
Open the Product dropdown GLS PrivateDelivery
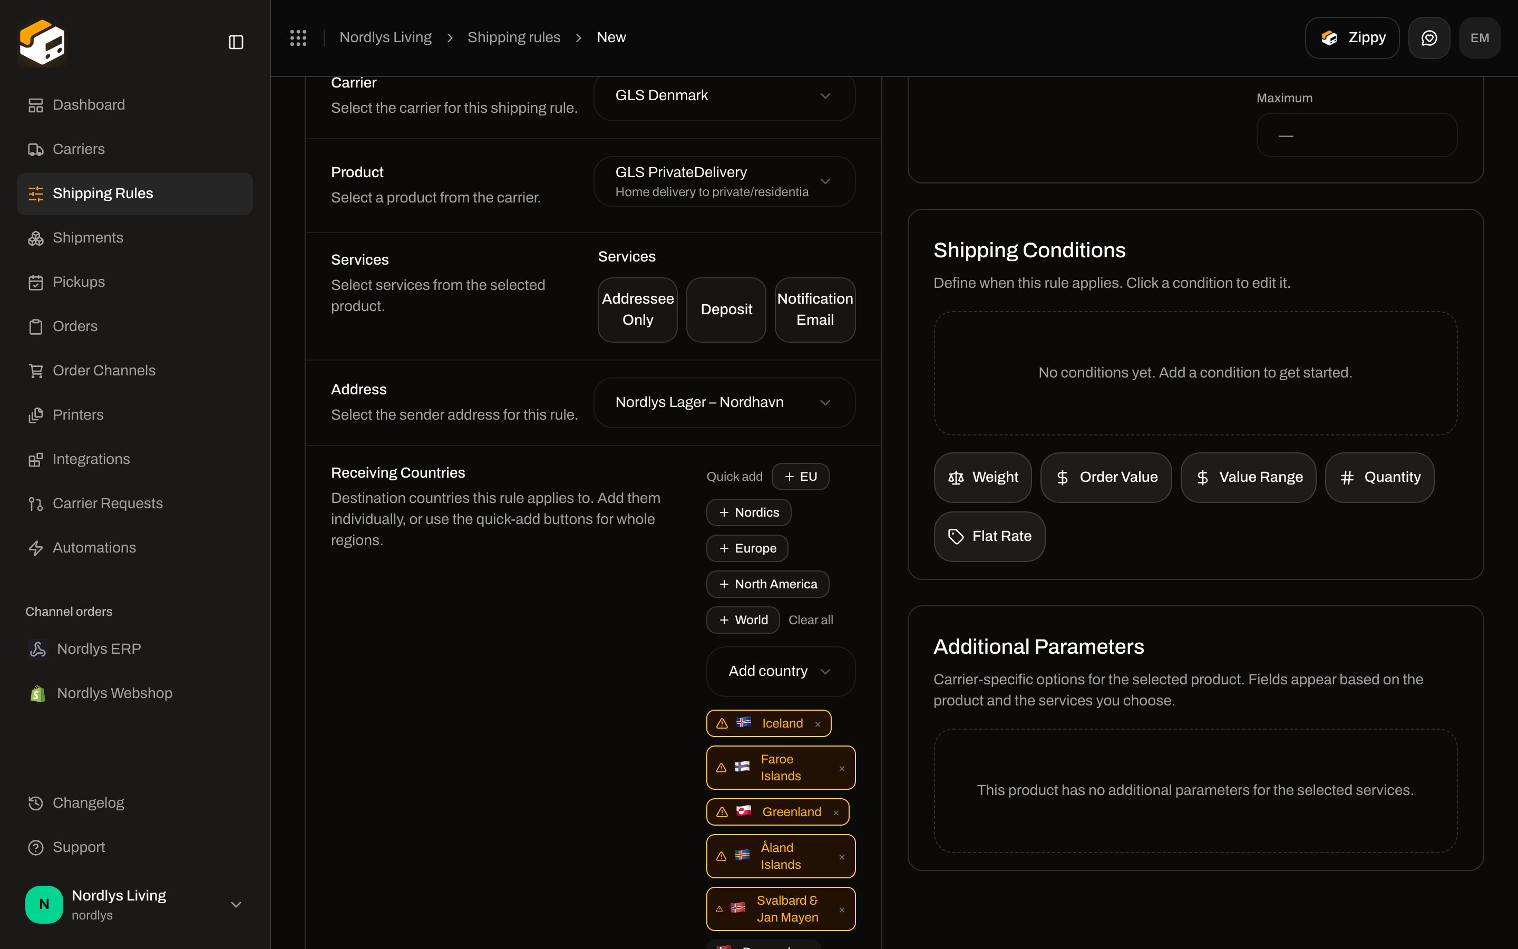click(x=725, y=181)
